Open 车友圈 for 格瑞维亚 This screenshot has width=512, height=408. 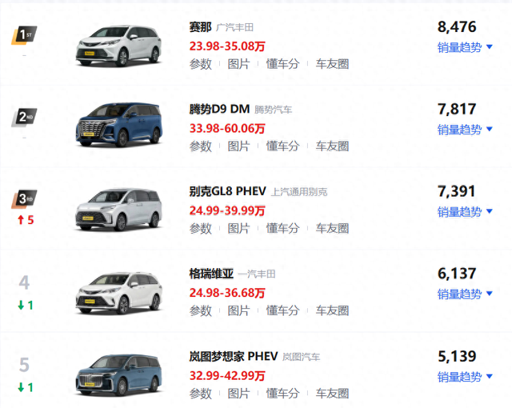pos(333,310)
